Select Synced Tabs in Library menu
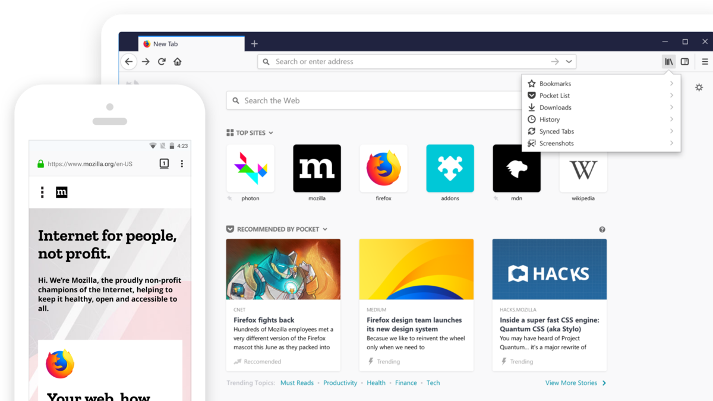Screen dimensions: 713x401 [x=556, y=131]
